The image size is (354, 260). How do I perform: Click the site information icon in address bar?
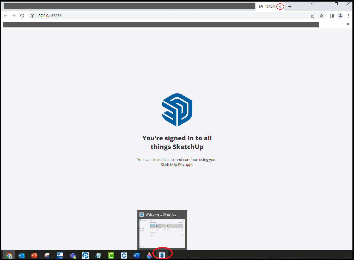click(32, 16)
